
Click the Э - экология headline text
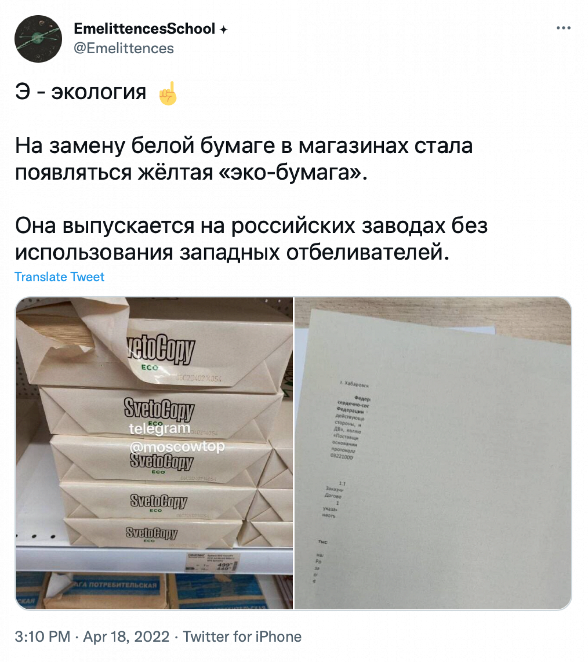tap(80, 92)
